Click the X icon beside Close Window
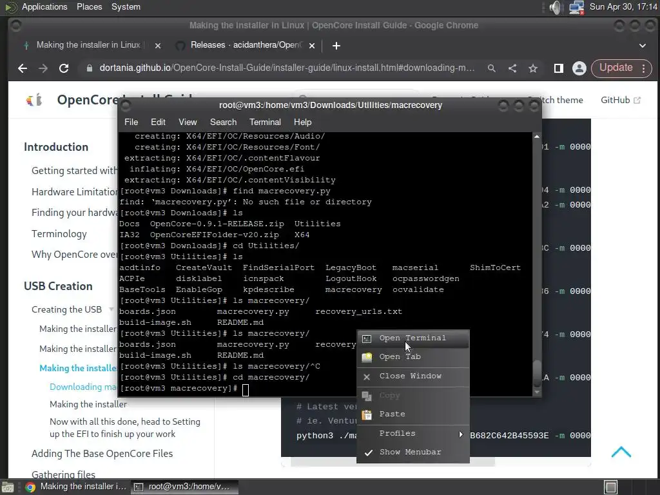The width and height of the screenshot is (660, 495). [367, 376]
